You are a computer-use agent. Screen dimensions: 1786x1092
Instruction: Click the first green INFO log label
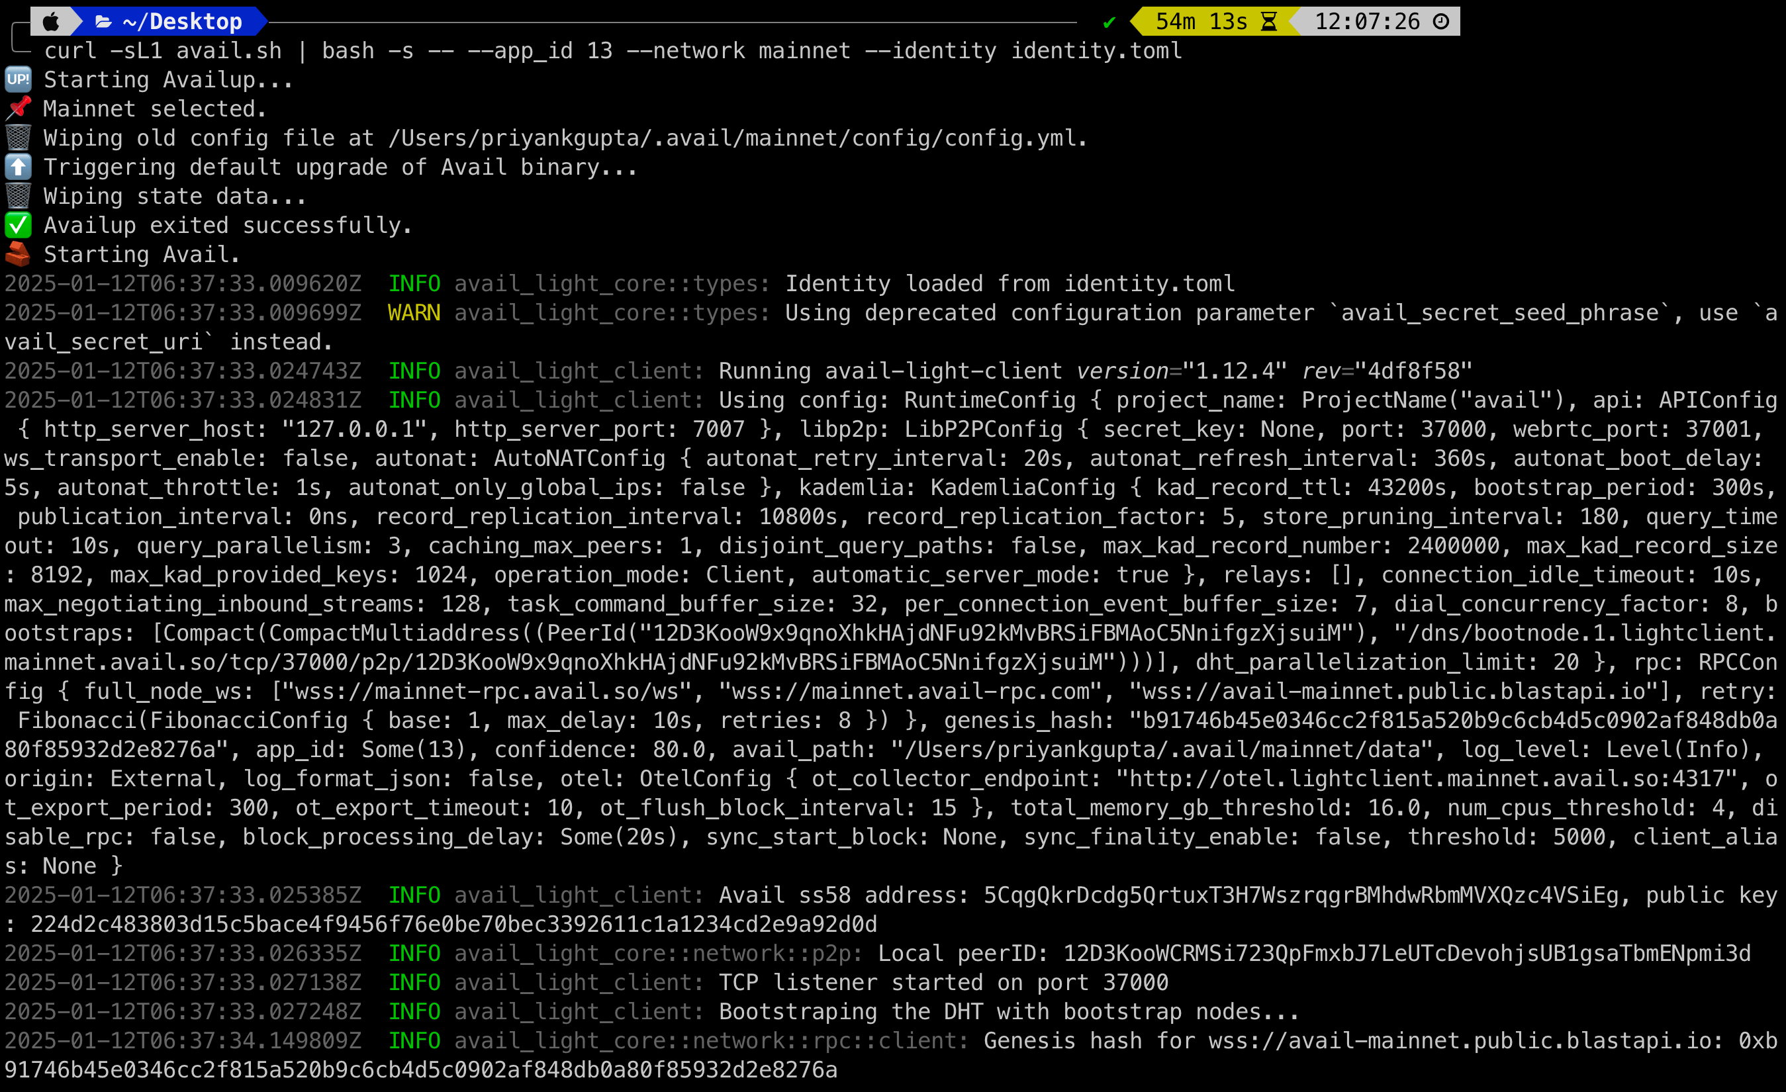(414, 283)
